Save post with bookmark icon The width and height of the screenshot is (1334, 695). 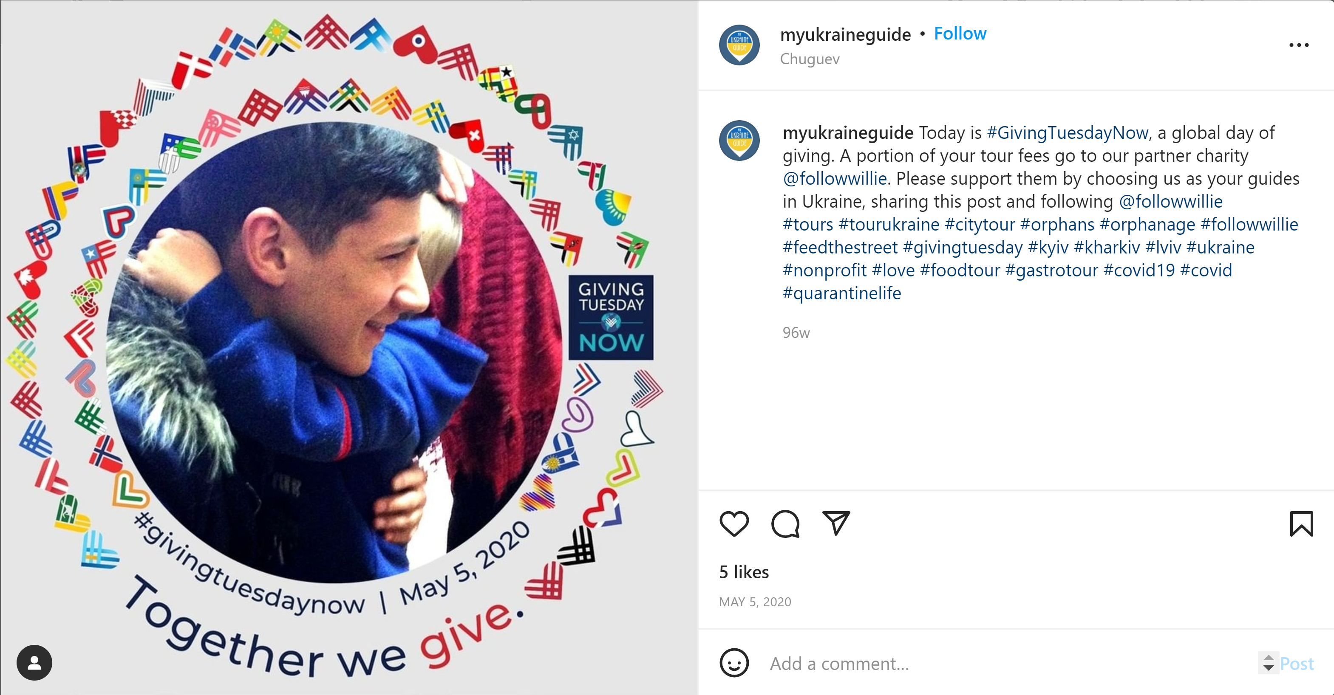click(x=1301, y=524)
